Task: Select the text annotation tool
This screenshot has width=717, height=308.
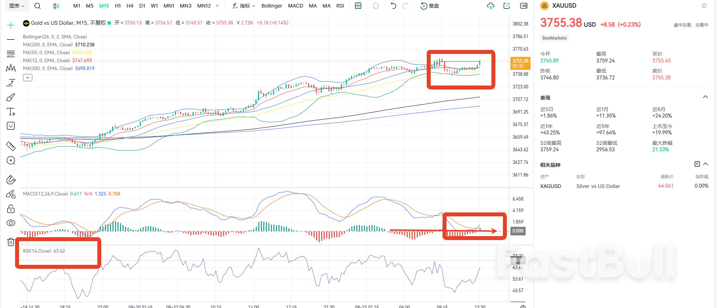Action: (11, 112)
